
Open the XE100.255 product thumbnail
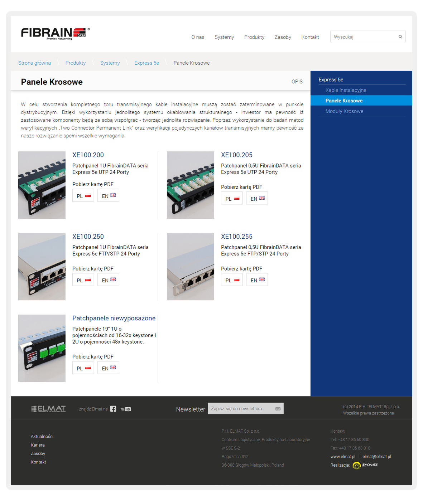pos(191,267)
